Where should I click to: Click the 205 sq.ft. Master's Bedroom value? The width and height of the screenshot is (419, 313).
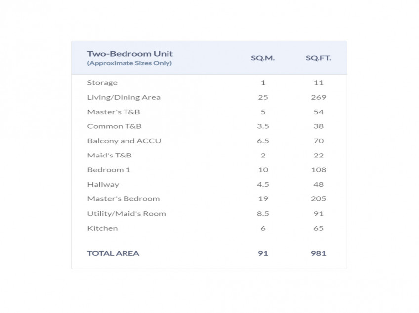point(319,199)
